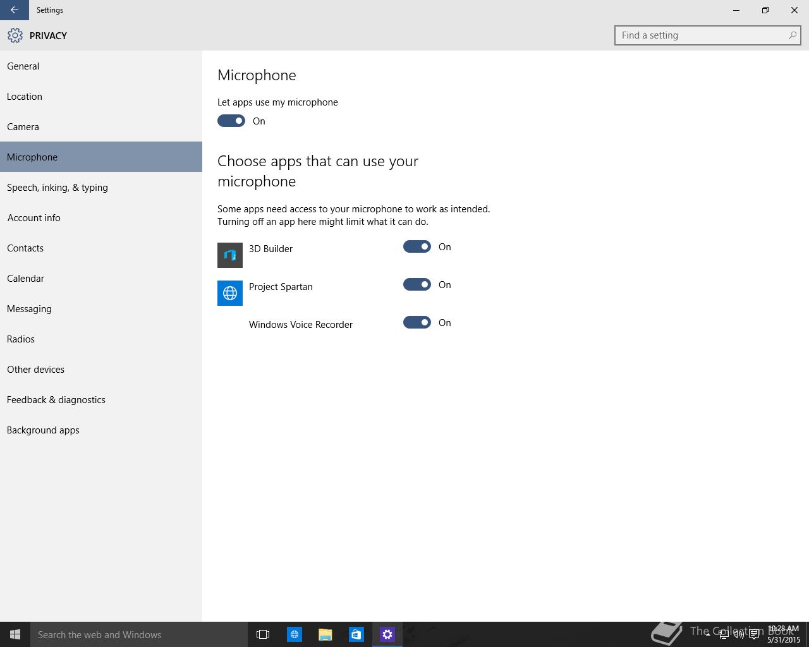Click the Windows Voice Recorder label
Screen dimensions: 809x647
click(301, 325)
